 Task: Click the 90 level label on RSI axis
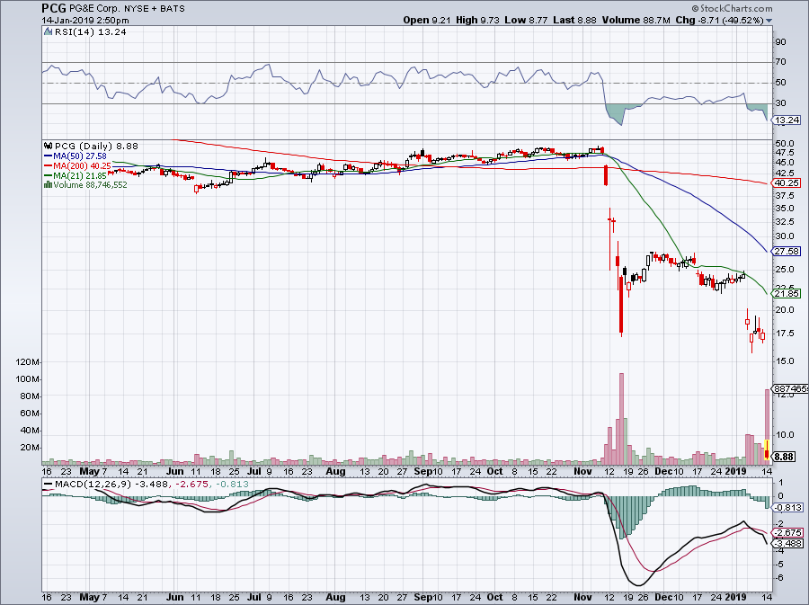780,41
